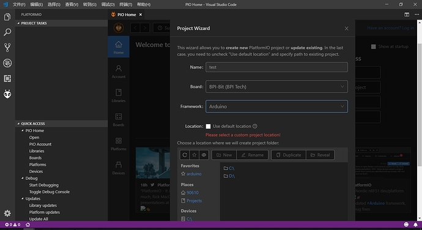Screen dimensions: 422x230
Task: Click the Use default location help icon
Action: point(255,126)
